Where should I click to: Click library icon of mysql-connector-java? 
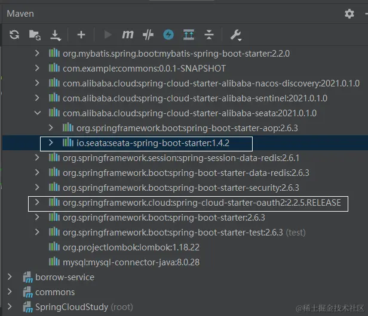(54, 262)
